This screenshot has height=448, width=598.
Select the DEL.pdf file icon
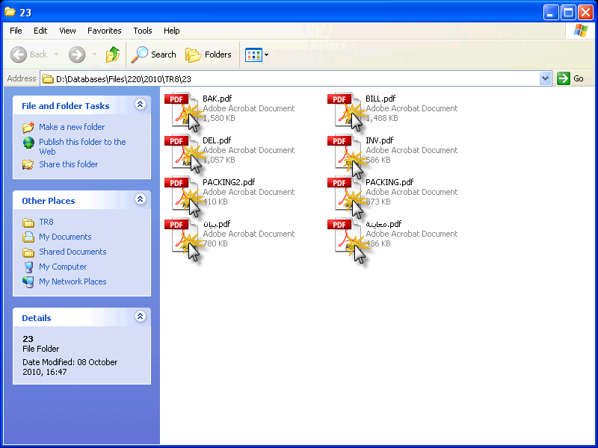pyautogui.click(x=182, y=153)
